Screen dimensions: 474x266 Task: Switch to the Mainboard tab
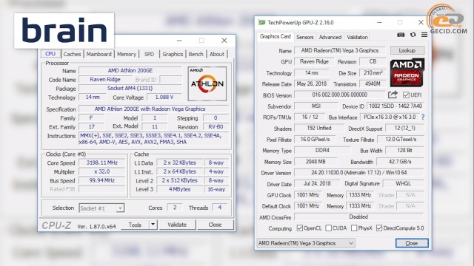click(x=99, y=54)
